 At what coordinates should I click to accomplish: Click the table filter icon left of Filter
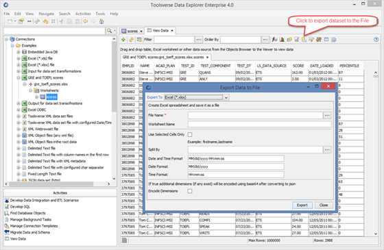[139, 40]
